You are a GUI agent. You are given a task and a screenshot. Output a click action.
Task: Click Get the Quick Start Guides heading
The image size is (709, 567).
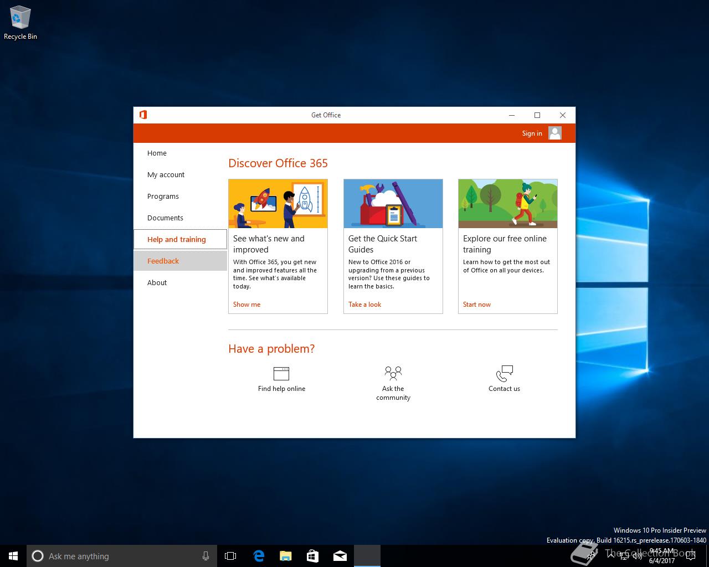tap(383, 244)
